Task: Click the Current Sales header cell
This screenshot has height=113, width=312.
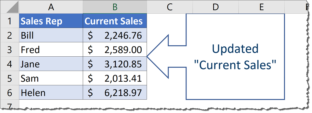Action: (x=115, y=21)
